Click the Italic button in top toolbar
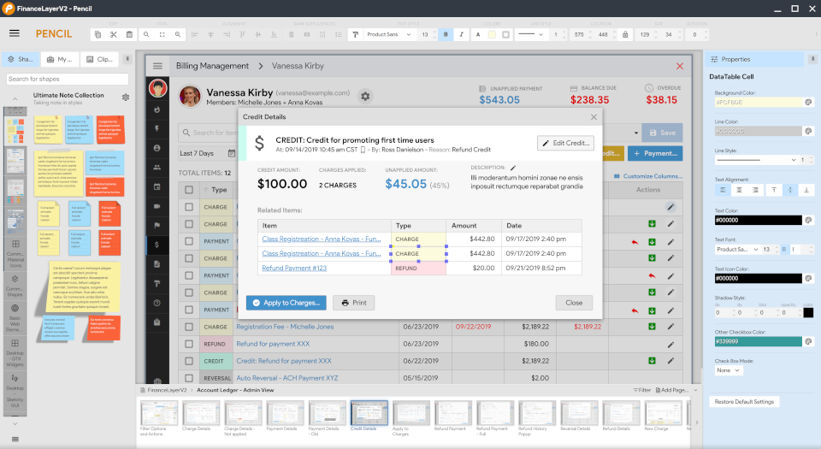Image resolution: width=821 pixels, height=449 pixels. pyautogui.click(x=462, y=34)
